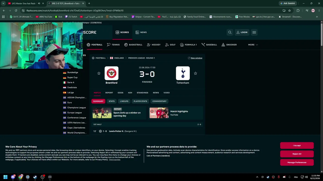Open the Scores section in the header
The width and height of the screenshot is (323, 181).
[122, 32]
